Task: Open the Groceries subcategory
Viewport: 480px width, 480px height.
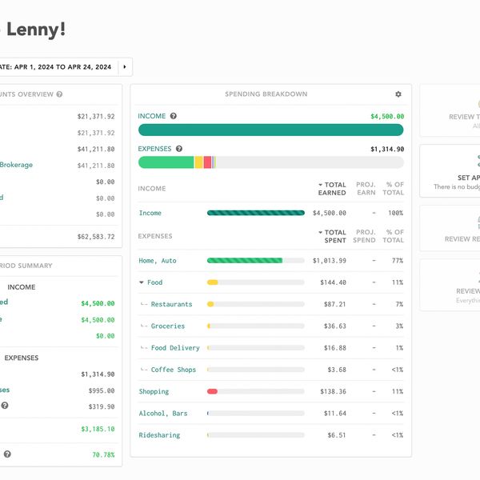Action: (x=167, y=326)
